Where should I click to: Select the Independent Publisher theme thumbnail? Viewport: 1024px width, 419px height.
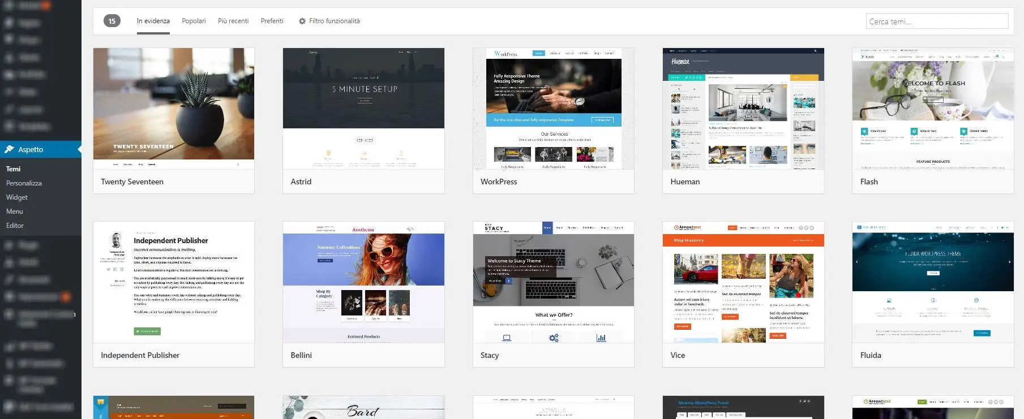coord(174,282)
